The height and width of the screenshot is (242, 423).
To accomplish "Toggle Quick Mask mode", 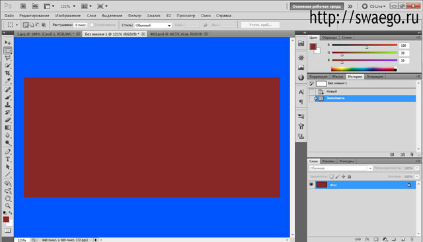I will tap(7, 231).
